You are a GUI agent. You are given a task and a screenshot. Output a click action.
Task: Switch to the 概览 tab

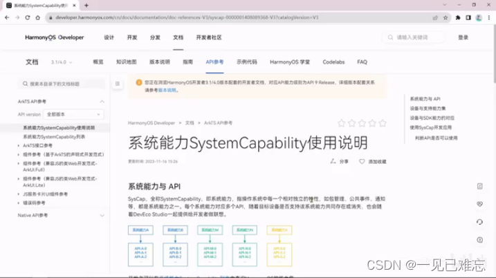pyautogui.click(x=98, y=62)
